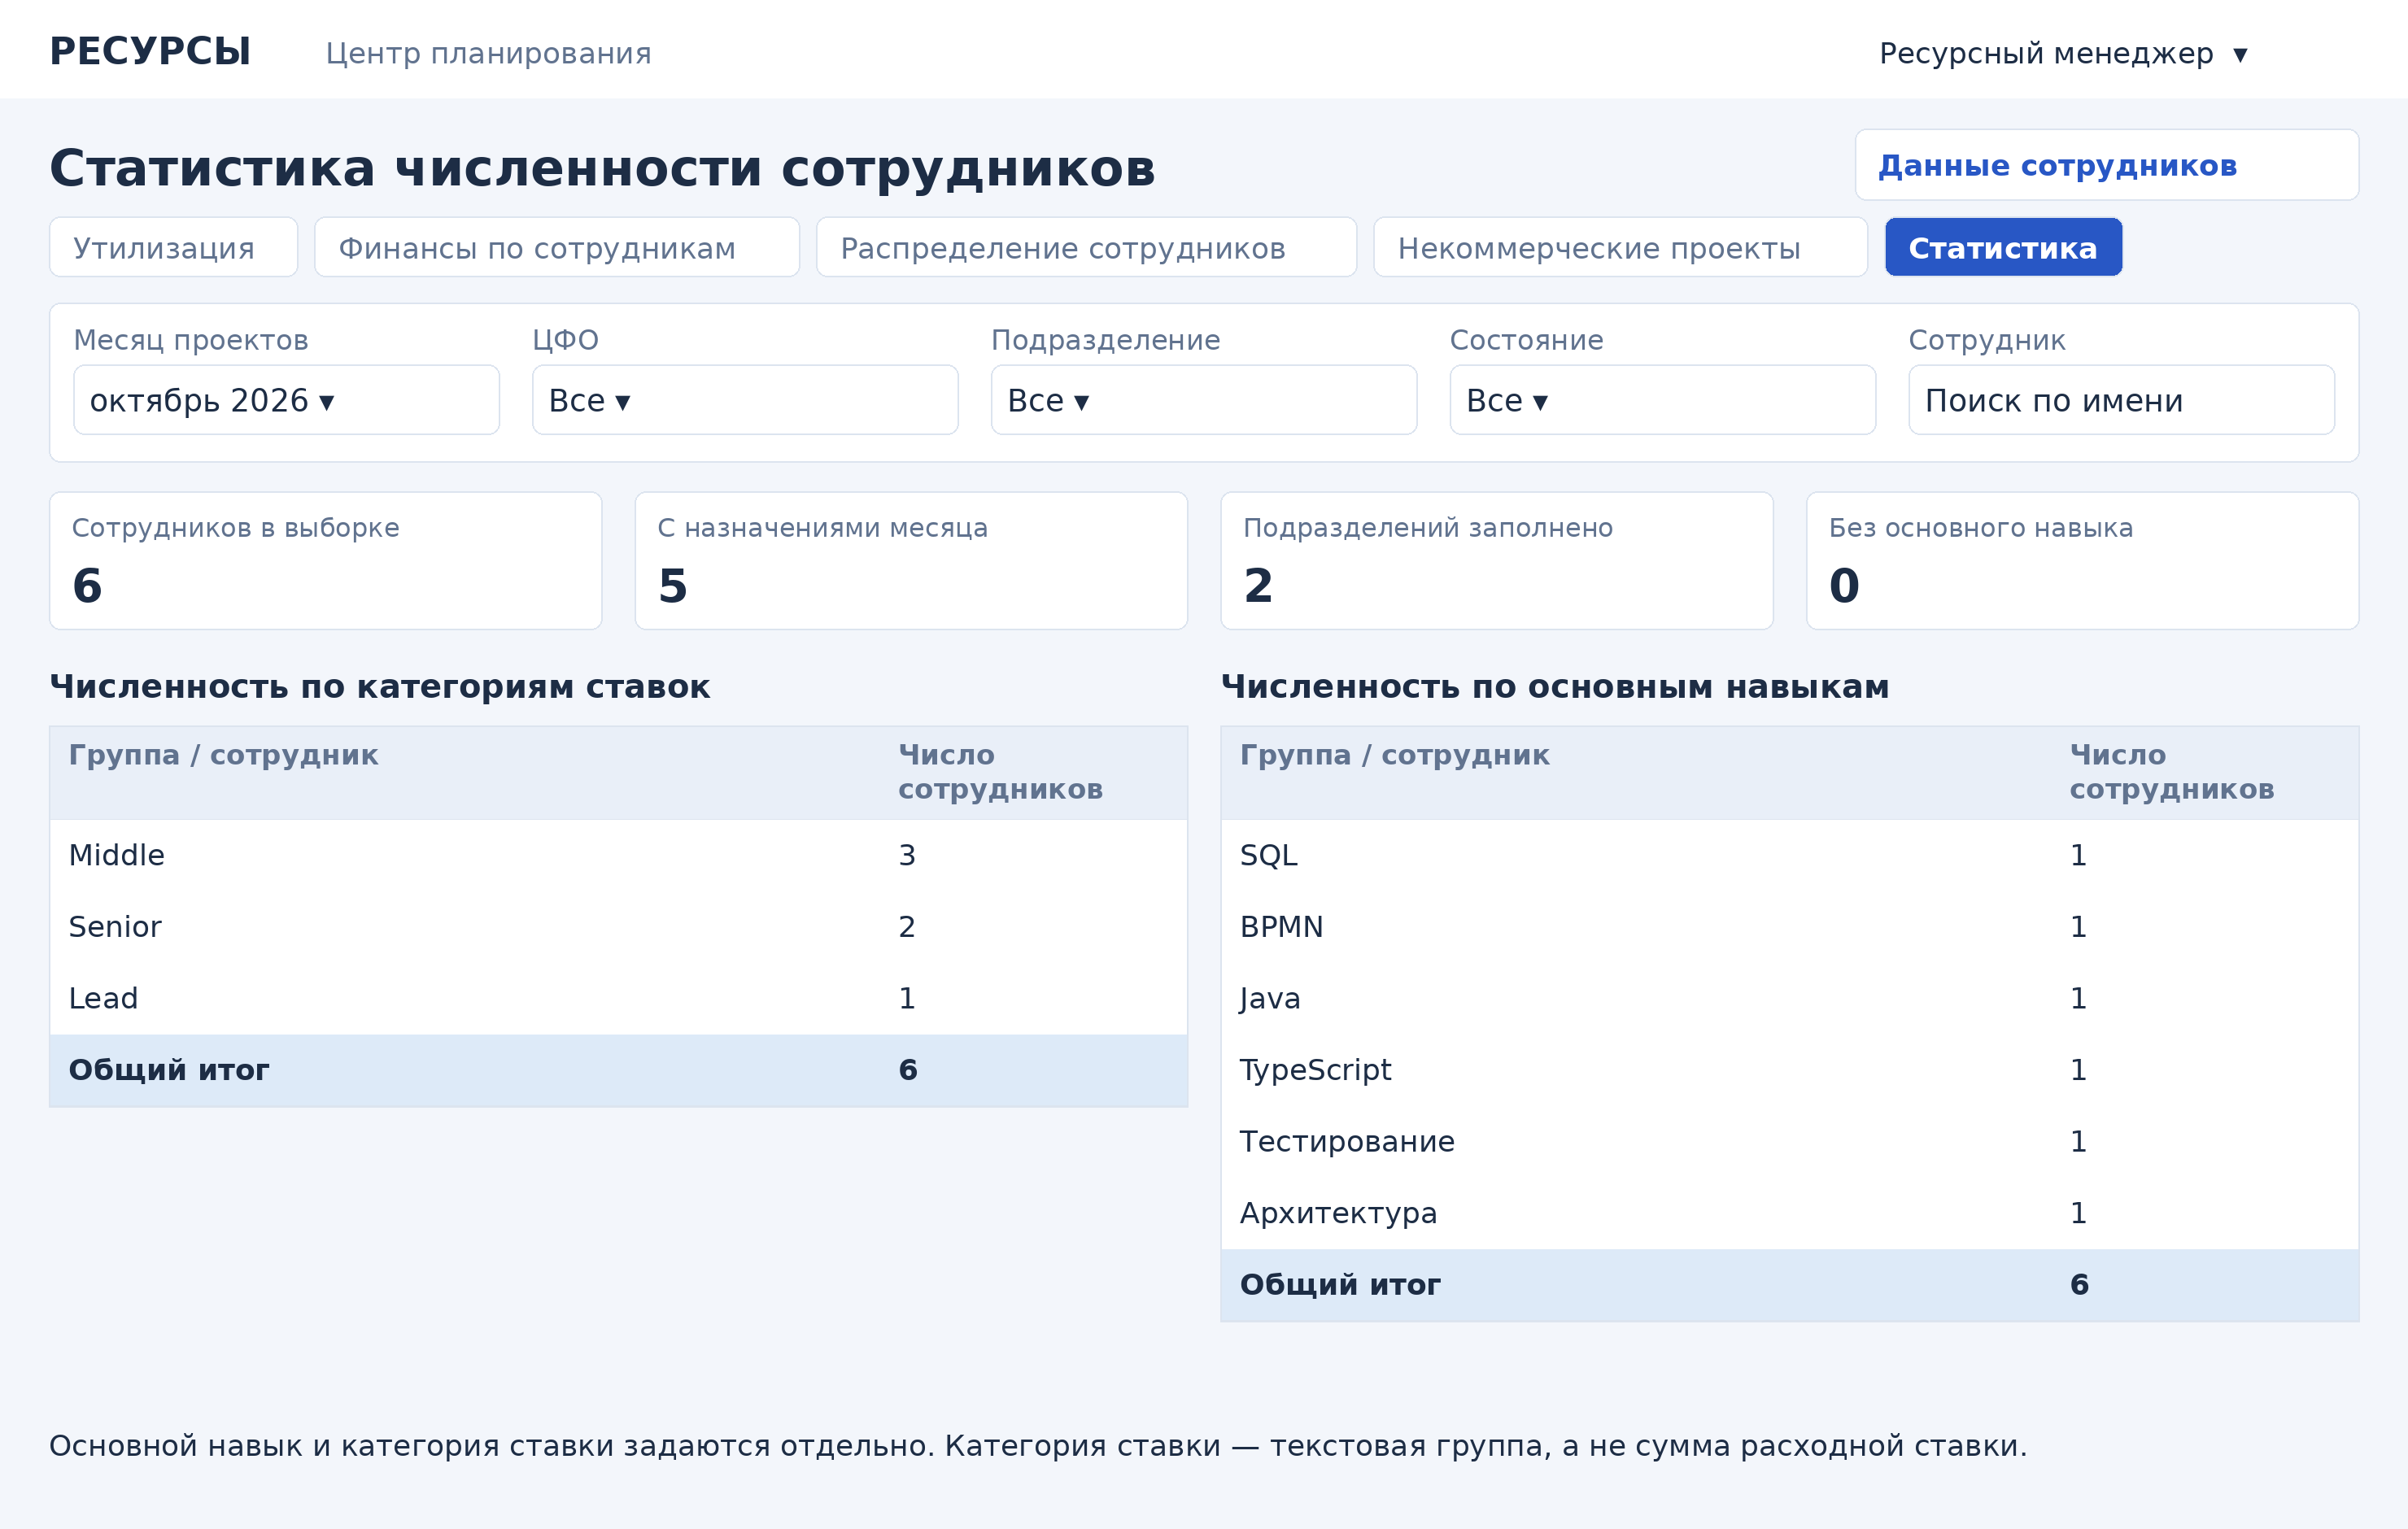The height and width of the screenshot is (1529, 2408).
Task: Select the BPMN skill row
Action: click(1789, 927)
